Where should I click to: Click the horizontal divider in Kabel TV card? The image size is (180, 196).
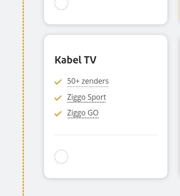point(106,135)
